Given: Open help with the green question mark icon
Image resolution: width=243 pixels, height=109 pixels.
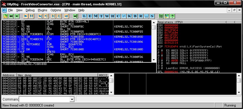Looking at the screenshot, I should (172, 16).
